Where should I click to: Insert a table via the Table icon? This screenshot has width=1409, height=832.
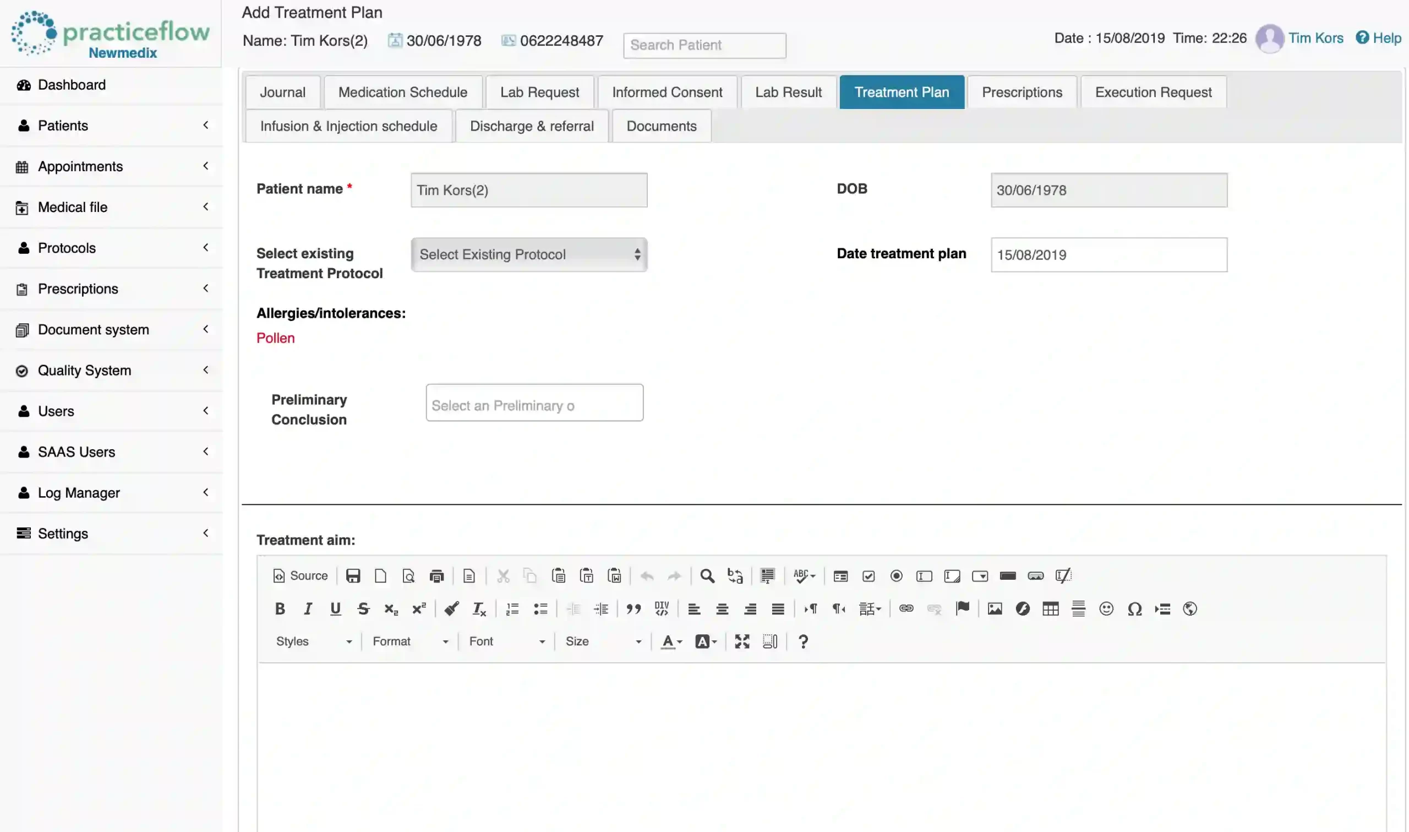(x=1051, y=609)
